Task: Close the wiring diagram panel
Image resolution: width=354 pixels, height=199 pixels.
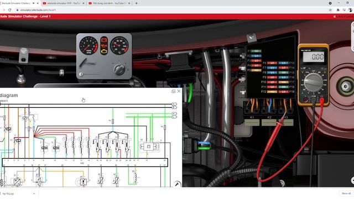Action: pyautogui.click(x=179, y=91)
